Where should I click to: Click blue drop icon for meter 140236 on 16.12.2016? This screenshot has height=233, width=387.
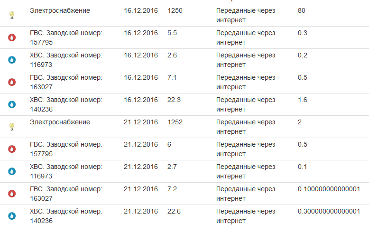click(12, 104)
